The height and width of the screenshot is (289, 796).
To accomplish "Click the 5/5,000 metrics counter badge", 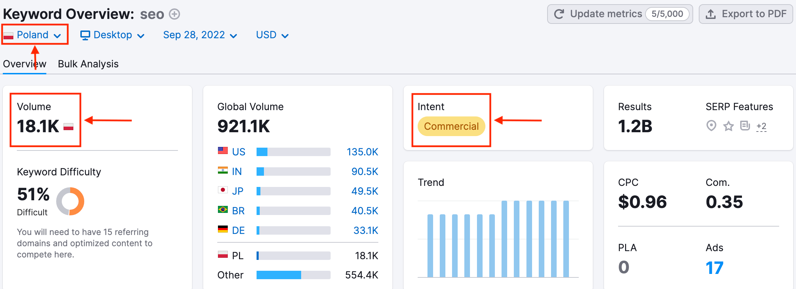I will point(667,14).
